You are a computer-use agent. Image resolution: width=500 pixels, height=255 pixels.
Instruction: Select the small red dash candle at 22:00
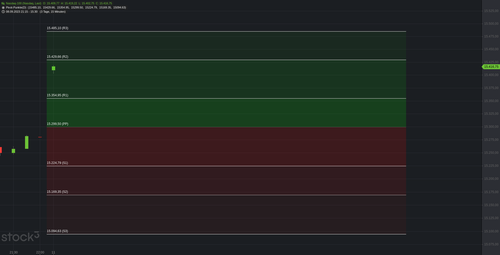pos(40,137)
